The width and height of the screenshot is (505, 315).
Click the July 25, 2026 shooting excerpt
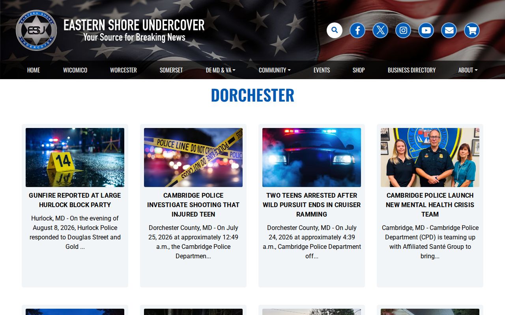193,242
